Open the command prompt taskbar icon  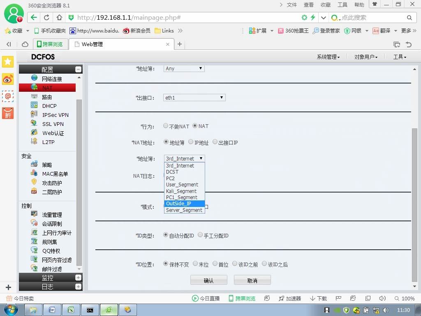[90, 310]
